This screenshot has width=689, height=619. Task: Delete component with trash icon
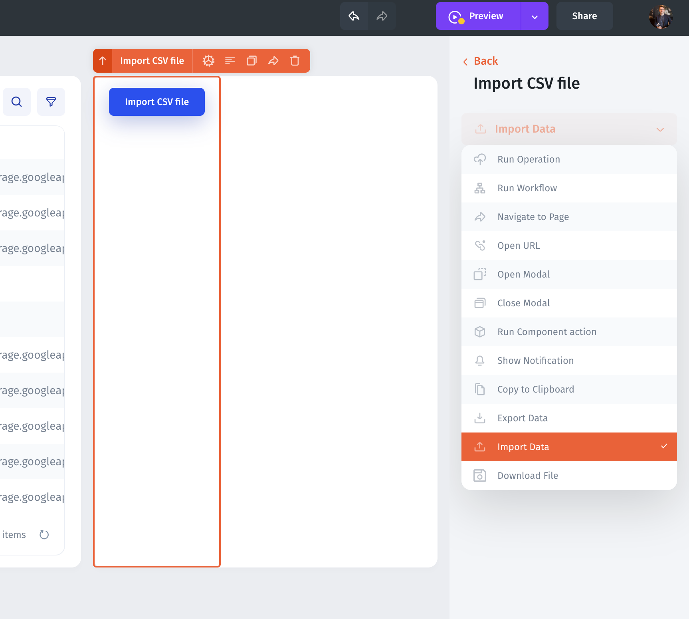[x=295, y=61]
